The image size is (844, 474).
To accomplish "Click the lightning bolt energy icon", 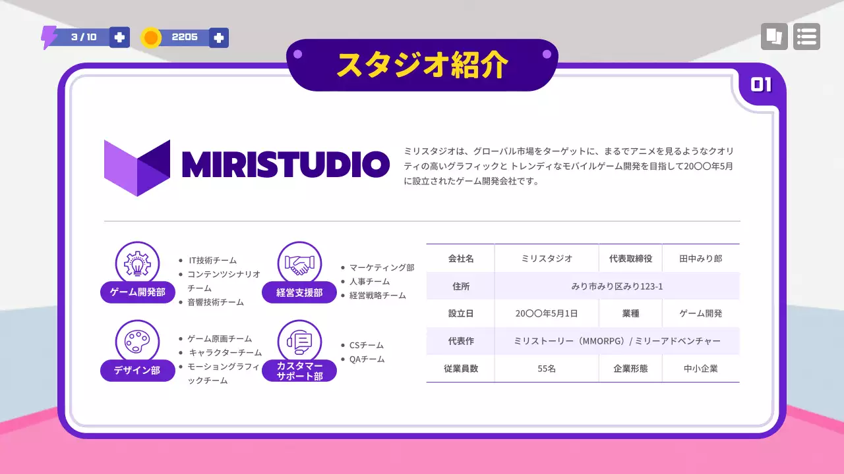I will [x=49, y=37].
